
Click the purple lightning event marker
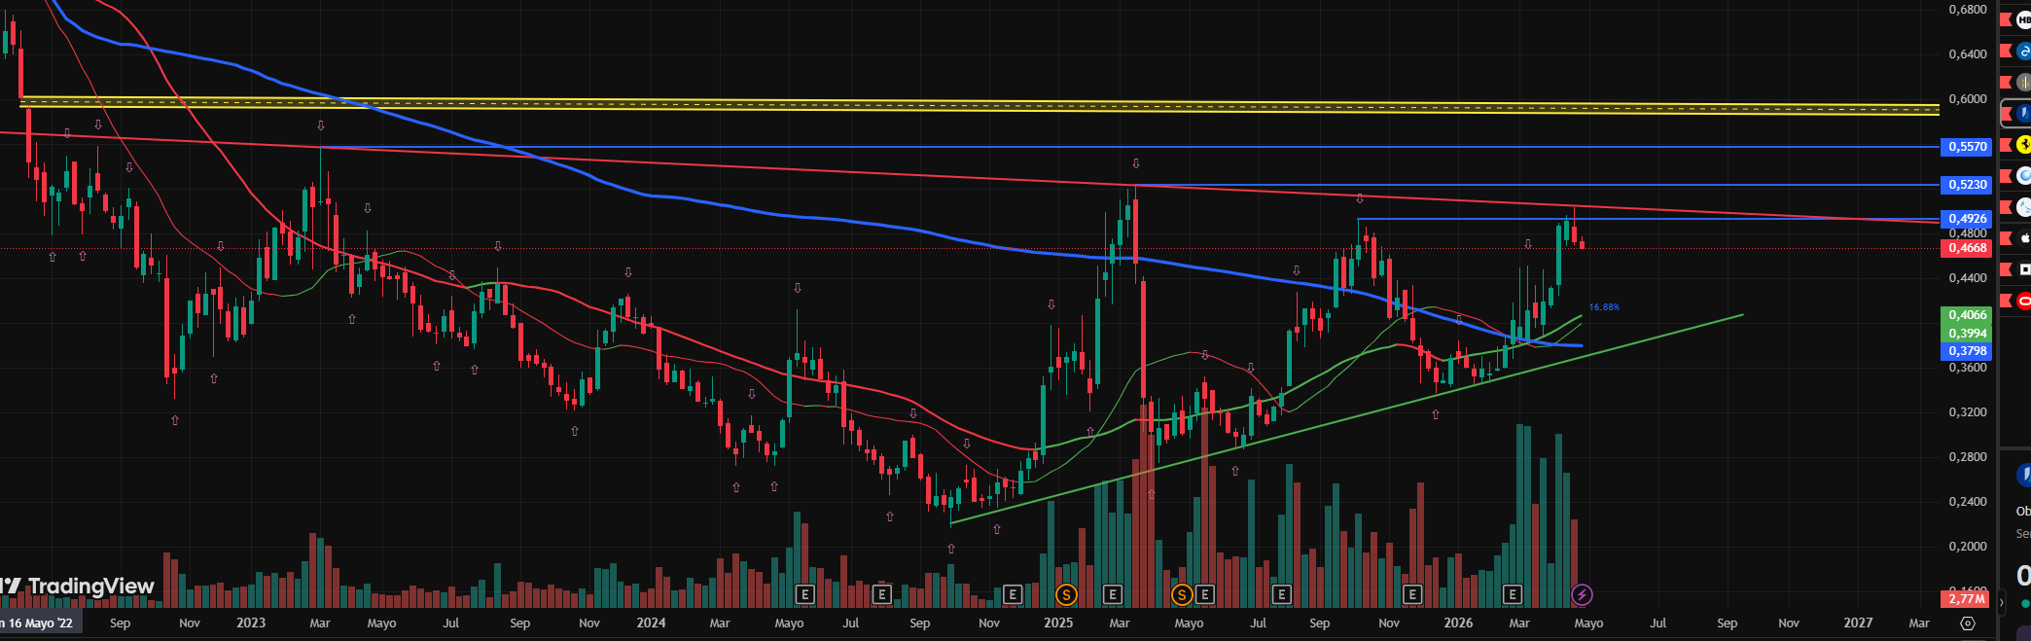(x=1582, y=594)
